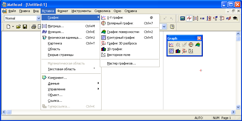Image resolution: width=242 pixels, height=121 pixels.
Task: Click the 3D Bar Plot icon in Graph palette
Action: [x=178, y=51]
